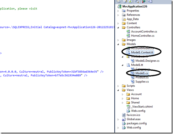Expand the Account folder under Views
The image size is (173, 134).
[x=123, y=94]
